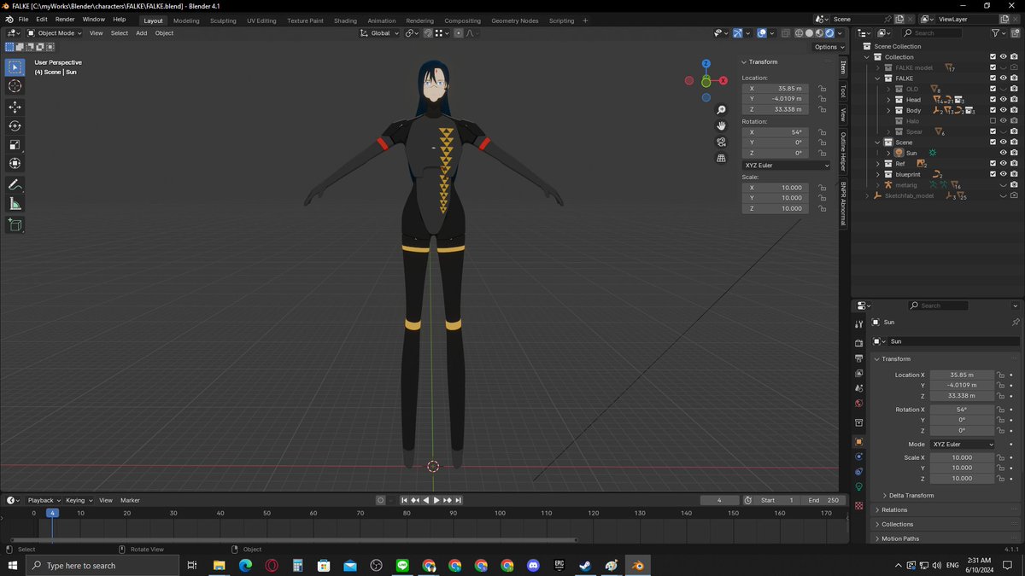Toggle the Location X lock in sidebar
1025x576 pixels.
pos(822,89)
